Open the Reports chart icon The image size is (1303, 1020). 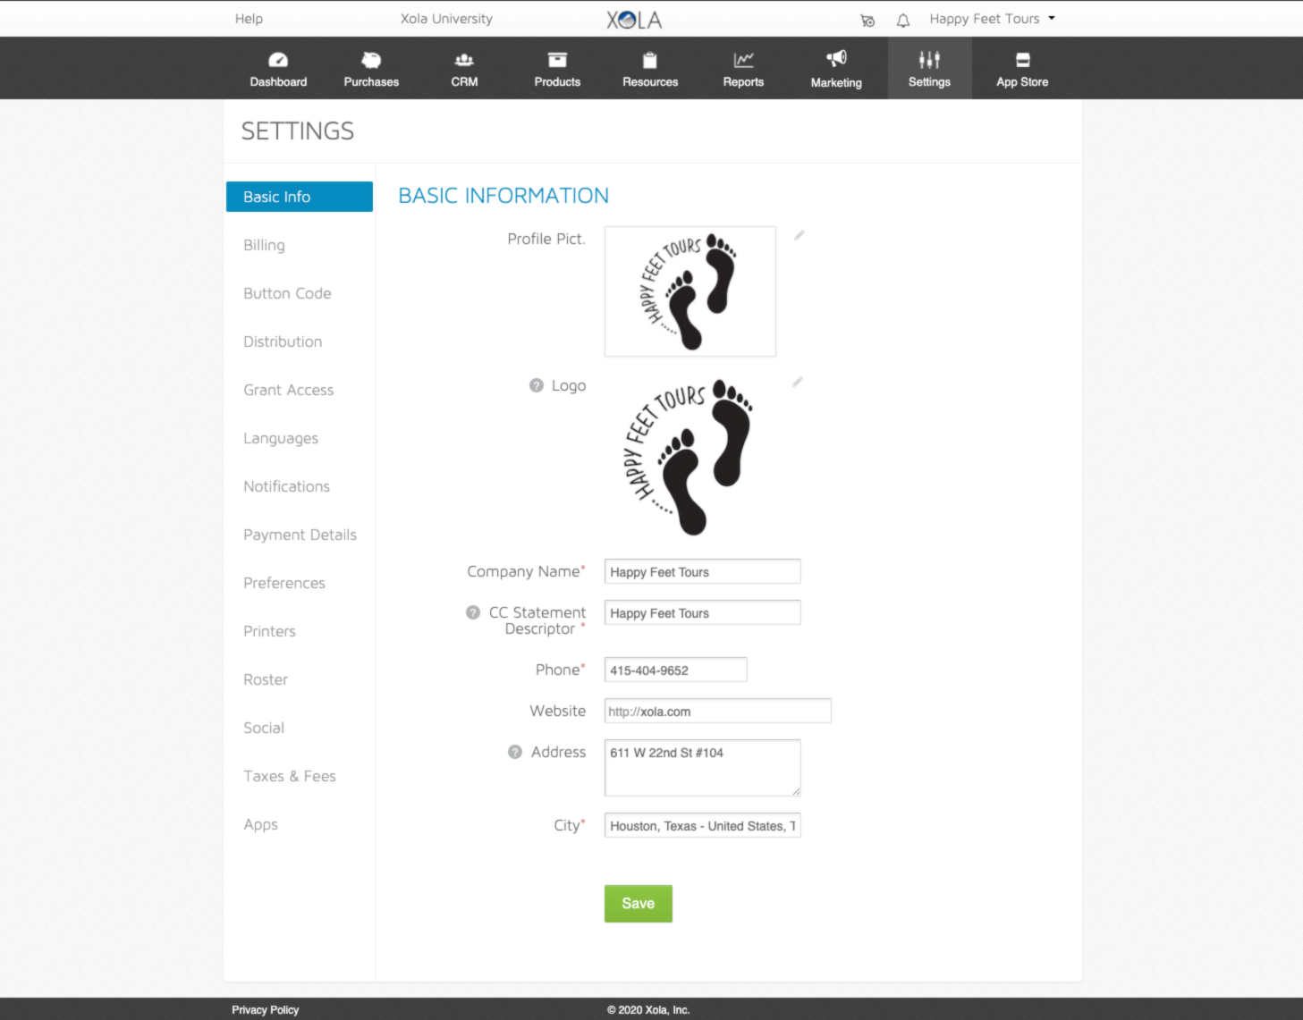tap(743, 60)
